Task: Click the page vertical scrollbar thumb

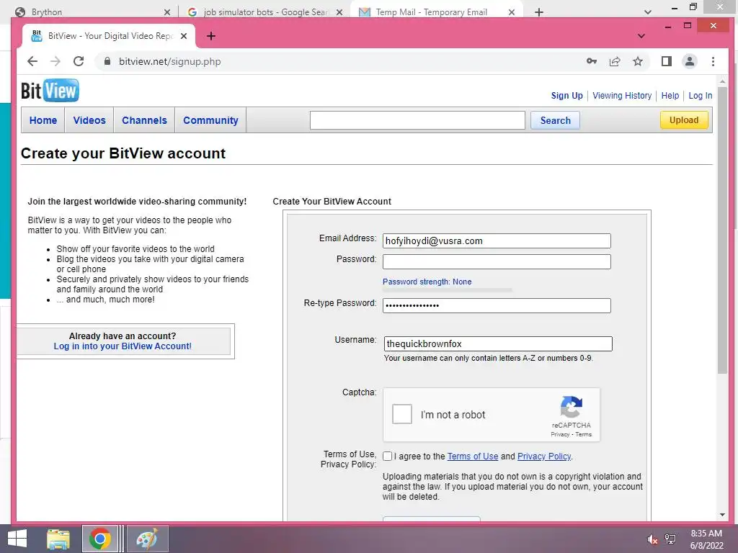Action: [x=722, y=230]
